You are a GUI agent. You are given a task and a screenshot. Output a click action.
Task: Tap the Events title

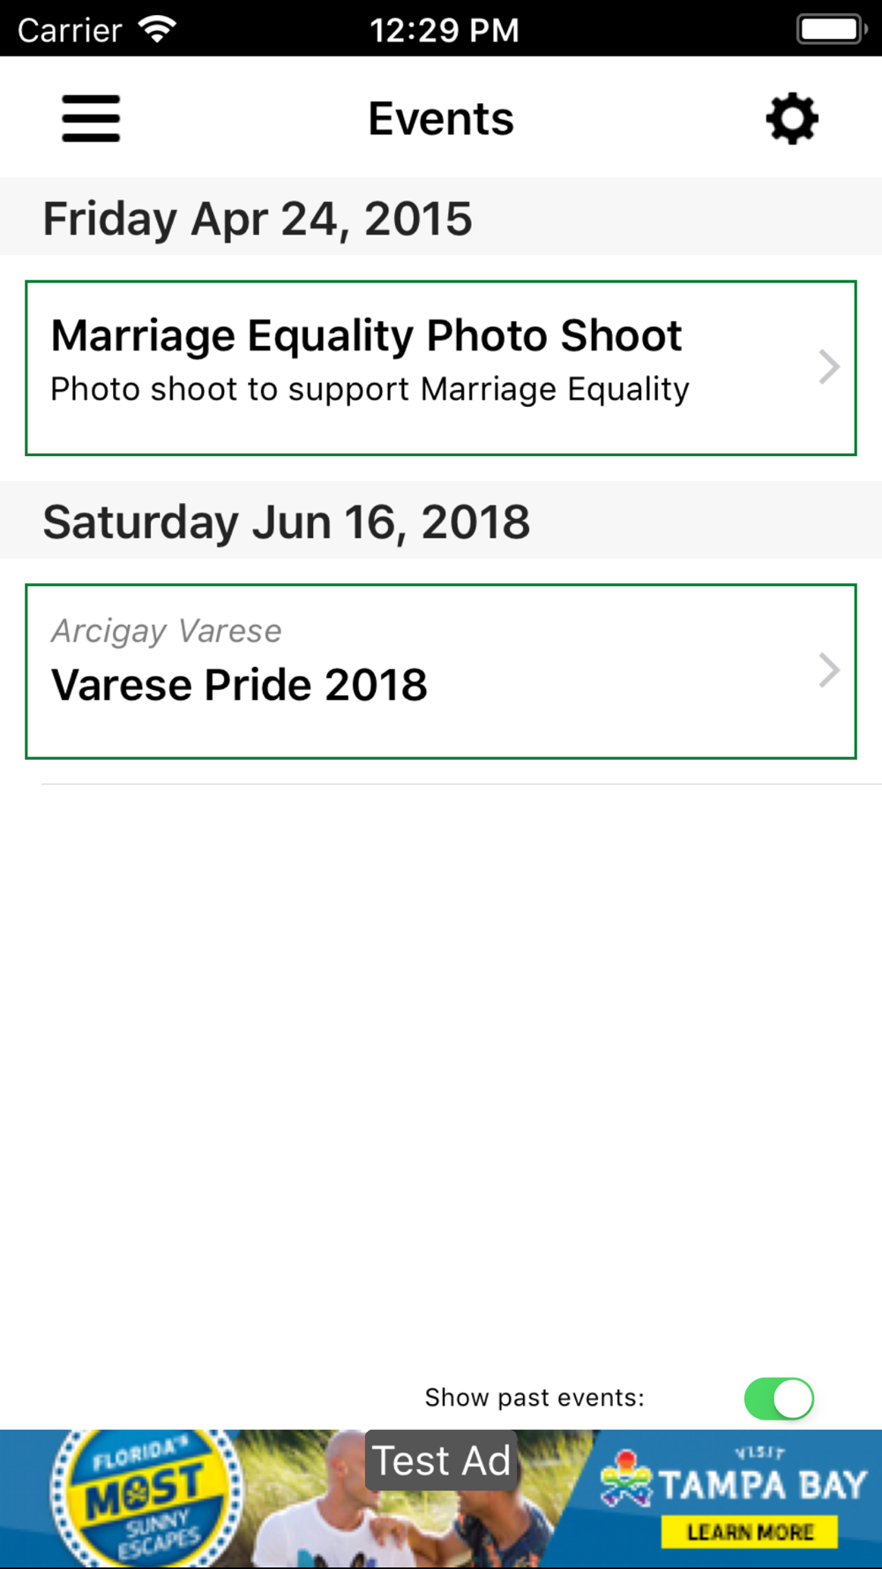point(441,119)
